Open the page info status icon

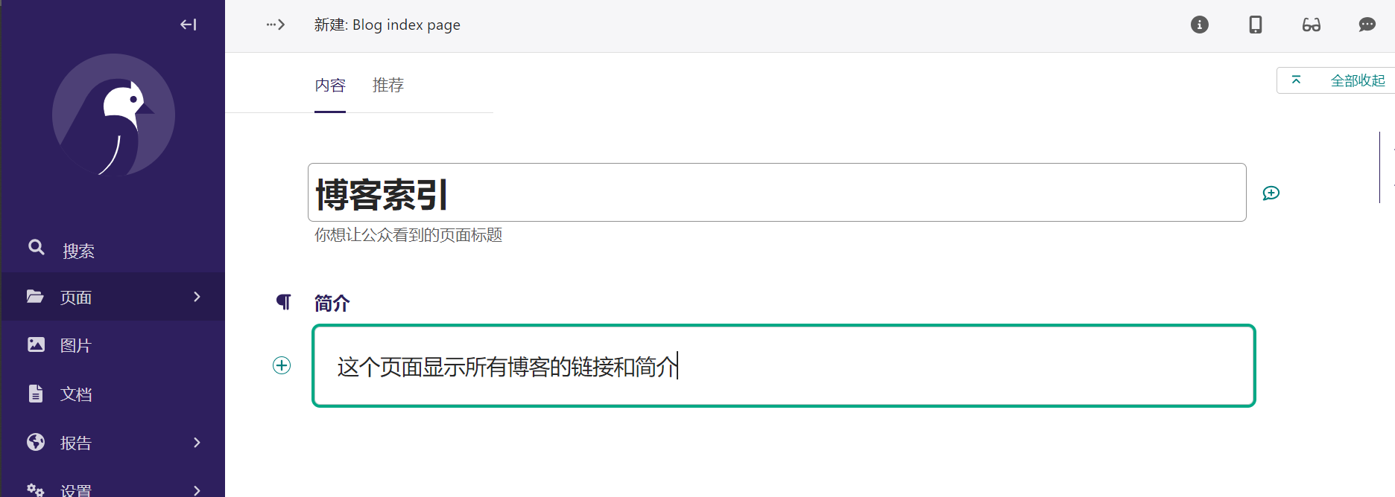(1200, 25)
